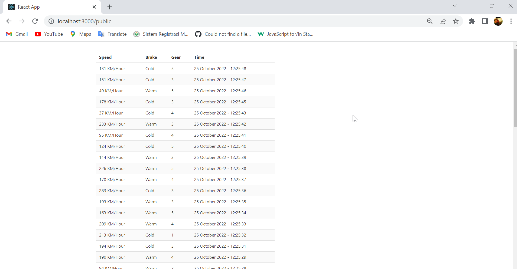Open the tab search chevron dropdown

455,6
